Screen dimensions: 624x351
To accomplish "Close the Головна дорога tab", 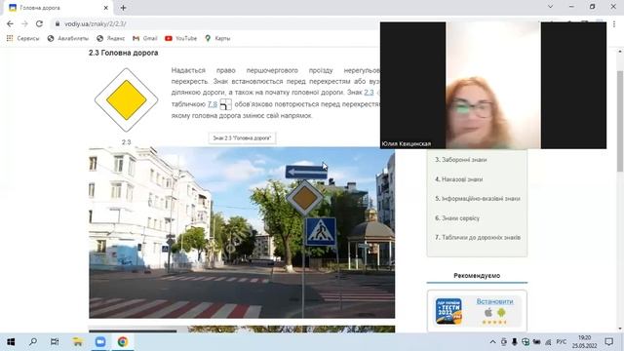I will point(106,8).
